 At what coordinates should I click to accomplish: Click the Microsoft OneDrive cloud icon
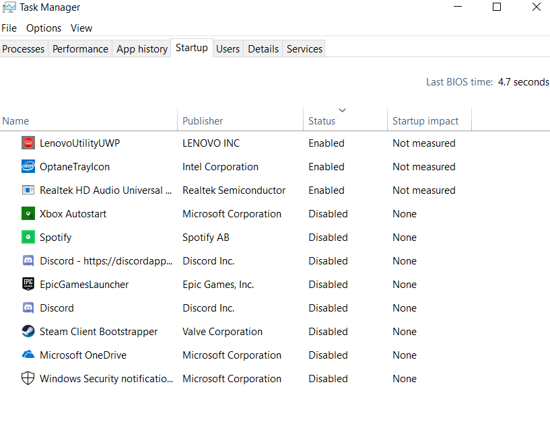point(28,355)
